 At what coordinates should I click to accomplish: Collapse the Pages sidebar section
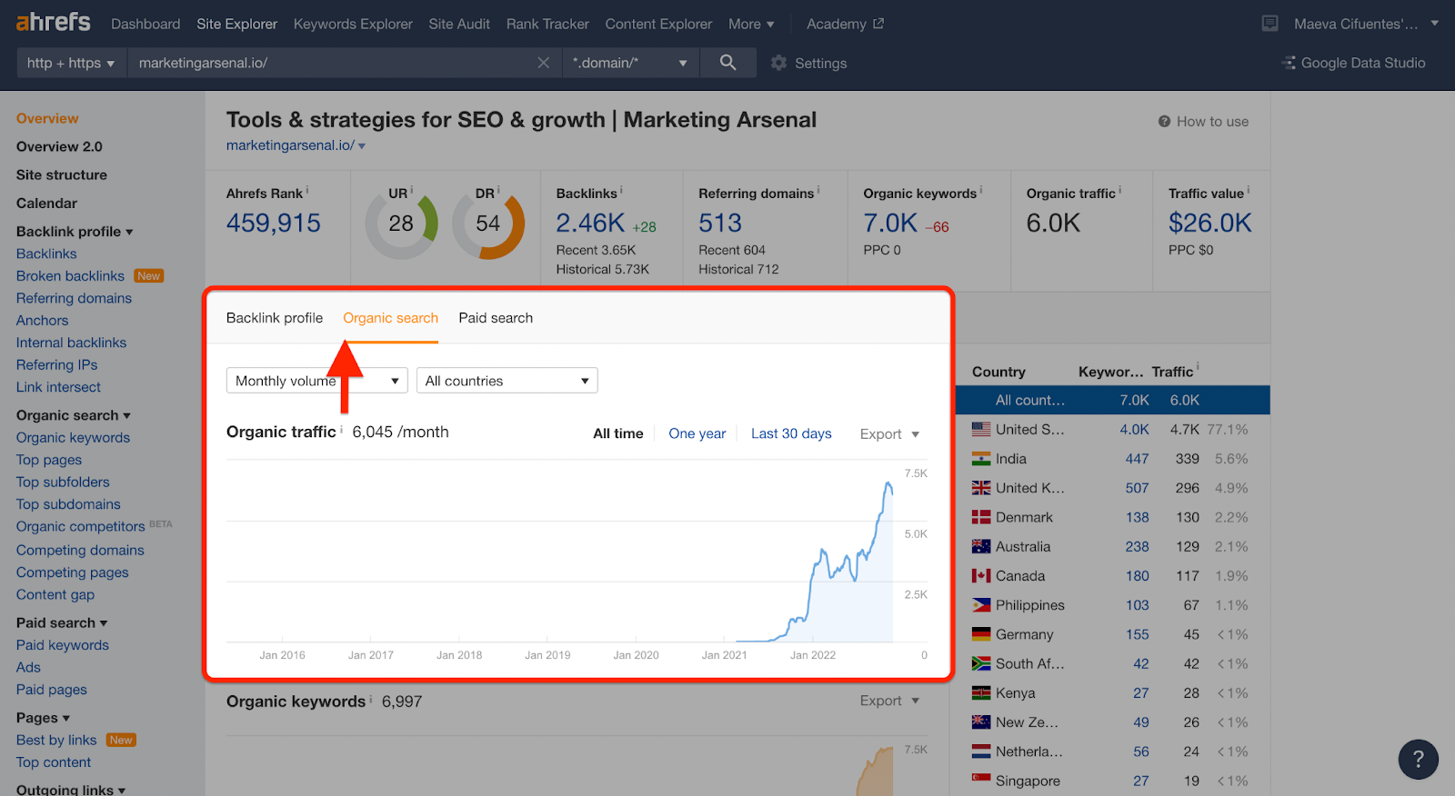[43, 718]
